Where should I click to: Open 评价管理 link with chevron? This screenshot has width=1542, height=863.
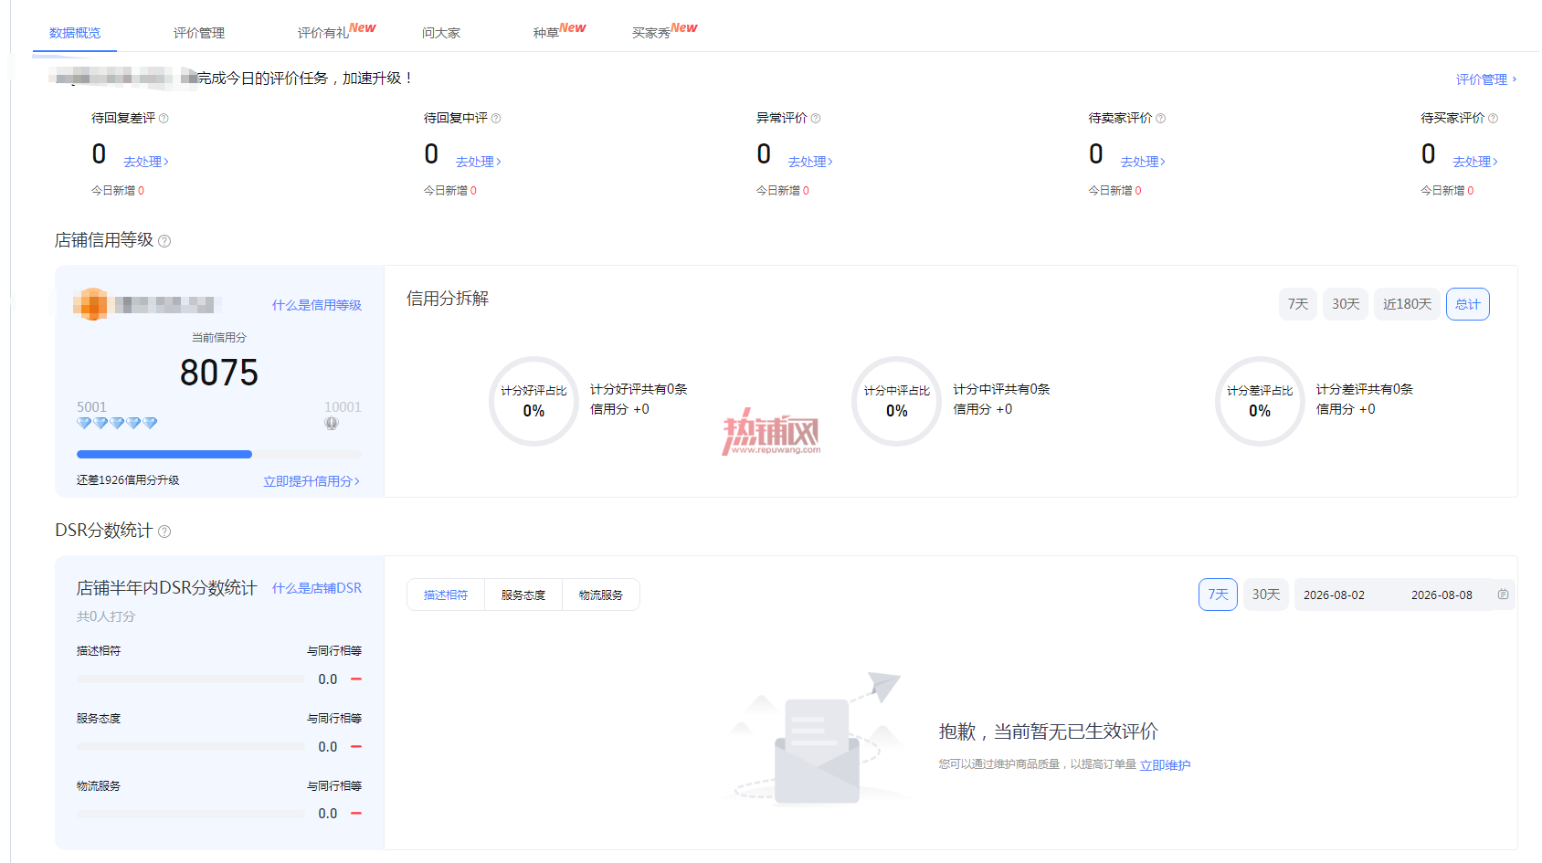coord(1486,79)
